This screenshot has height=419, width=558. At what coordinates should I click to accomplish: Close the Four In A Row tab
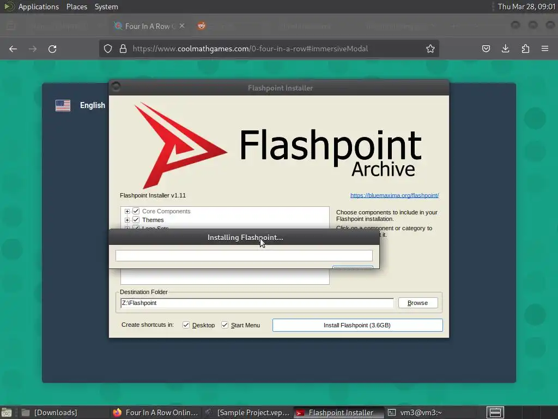click(182, 26)
